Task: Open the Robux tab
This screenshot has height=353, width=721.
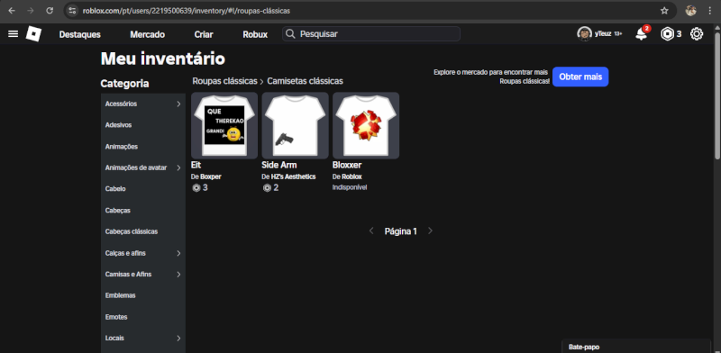Action: point(255,34)
